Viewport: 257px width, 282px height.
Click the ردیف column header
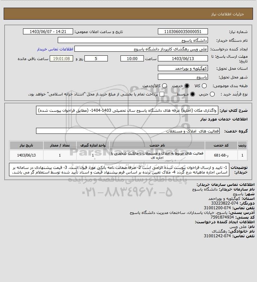[242, 145]
